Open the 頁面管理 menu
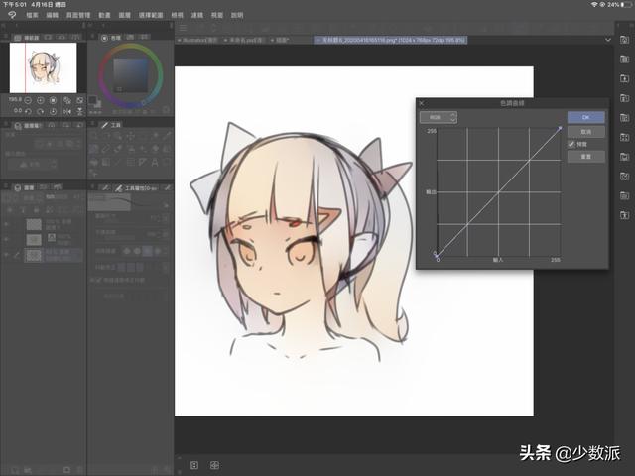635x476 pixels. (78, 15)
